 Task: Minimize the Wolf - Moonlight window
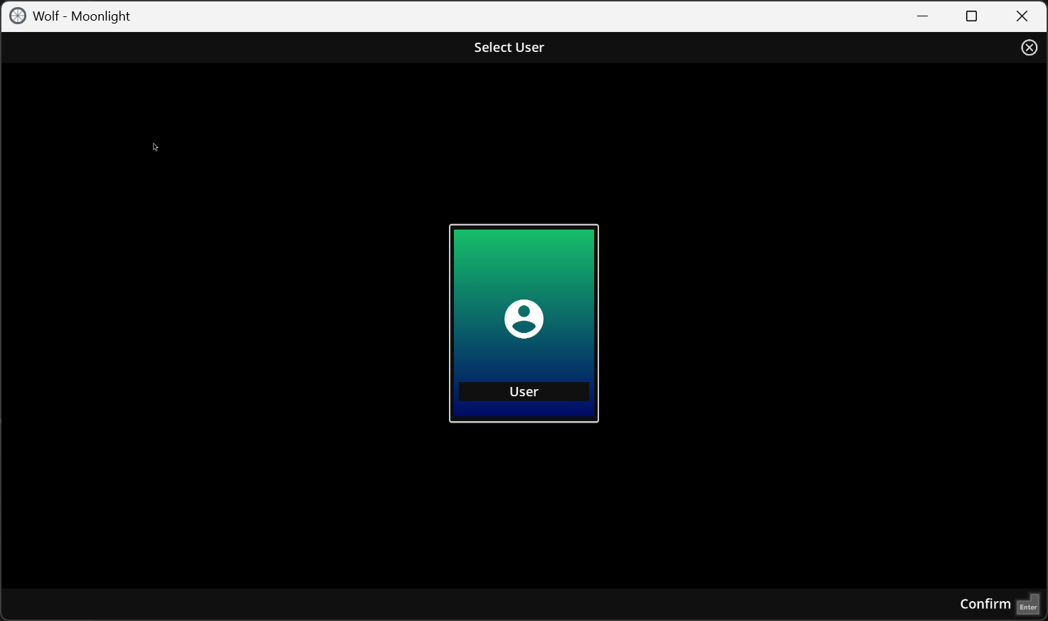coord(923,16)
